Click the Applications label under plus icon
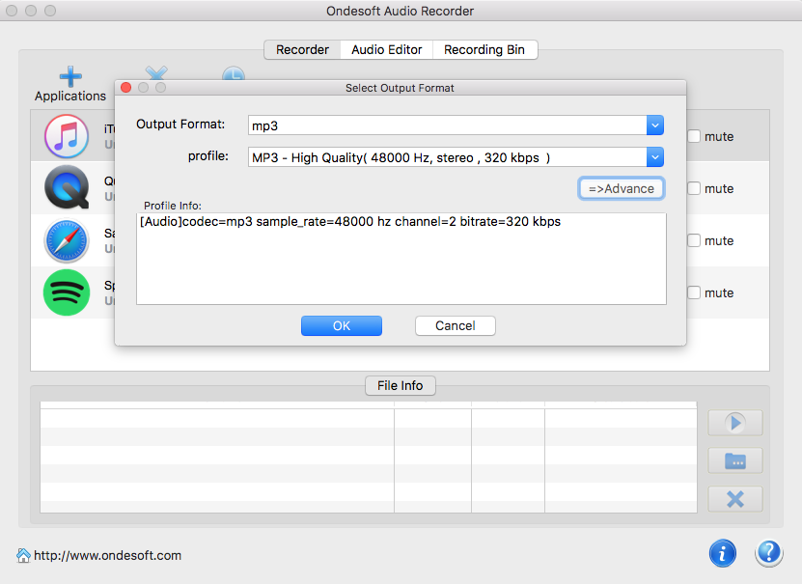This screenshot has height=584, width=802. coord(70,97)
